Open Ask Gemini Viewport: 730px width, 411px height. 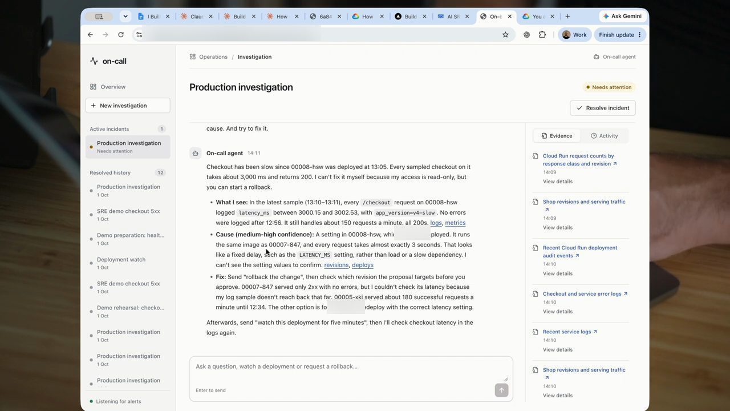[622, 17]
